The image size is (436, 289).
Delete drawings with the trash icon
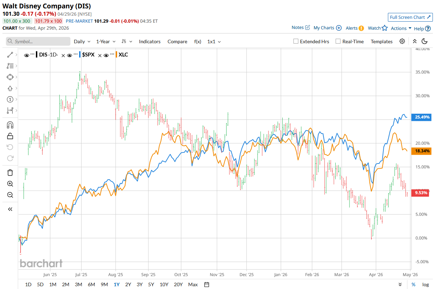(10, 172)
